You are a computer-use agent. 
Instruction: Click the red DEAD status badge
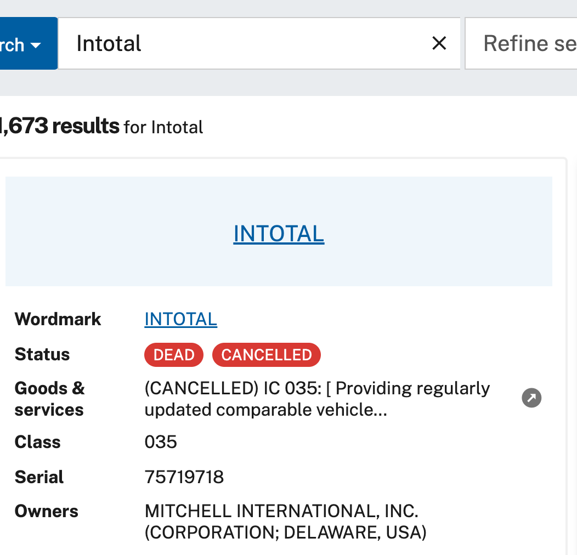coord(174,355)
